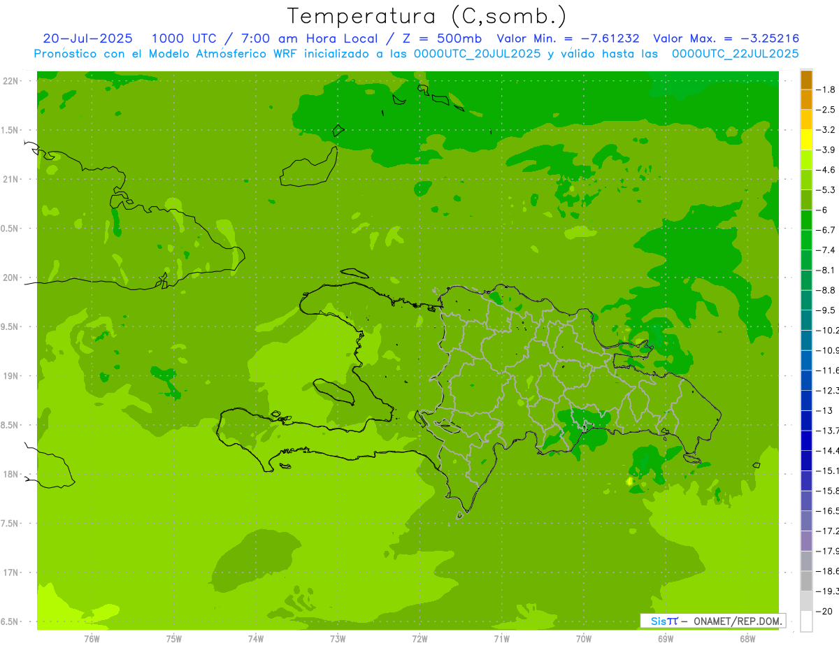
Task: Click the '-20' legend value
Action: (826, 611)
